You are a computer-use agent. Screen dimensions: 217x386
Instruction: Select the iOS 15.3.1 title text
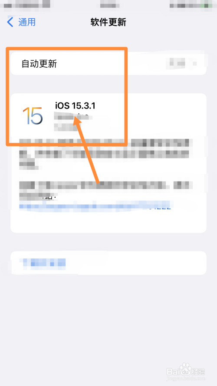pos(75,106)
